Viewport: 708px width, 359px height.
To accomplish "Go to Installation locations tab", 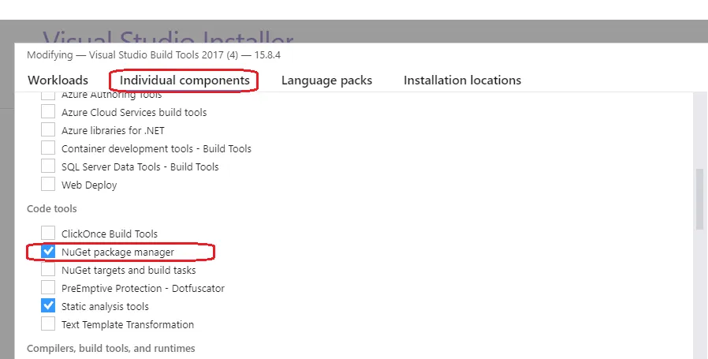I will tap(462, 80).
